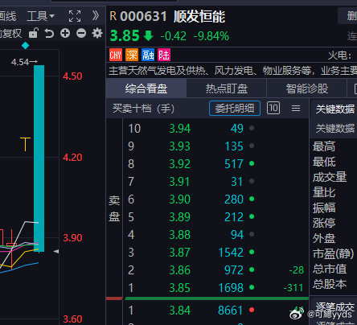The width and height of the screenshot is (357, 325).
Task: Click the green dot beside 280
Action: (x=252, y=199)
